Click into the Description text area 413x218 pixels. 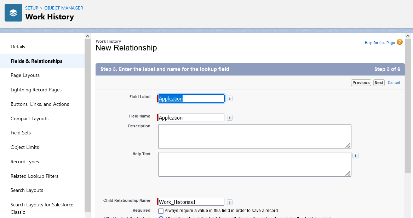[x=254, y=136]
